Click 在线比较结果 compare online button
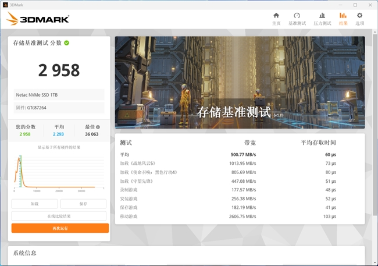Screen dimensions: 378x266 59,216
